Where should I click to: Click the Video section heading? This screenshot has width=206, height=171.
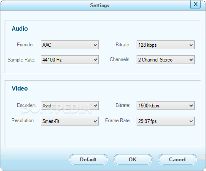20,88
